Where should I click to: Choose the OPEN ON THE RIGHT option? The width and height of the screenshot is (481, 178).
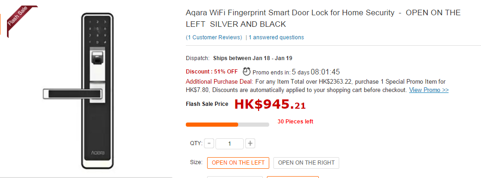306,163
